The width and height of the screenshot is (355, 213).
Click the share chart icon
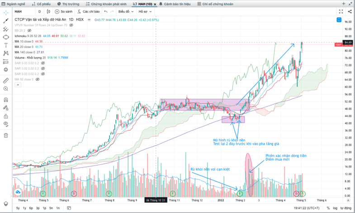(350, 12)
